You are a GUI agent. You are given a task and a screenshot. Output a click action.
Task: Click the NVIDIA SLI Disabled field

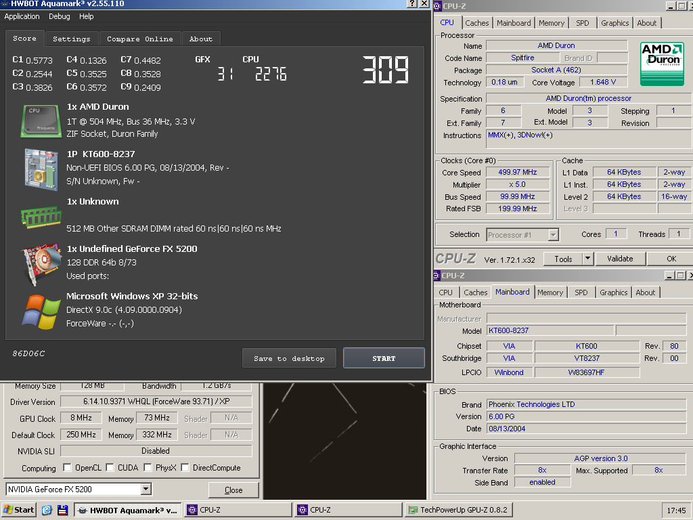click(x=156, y=450)
